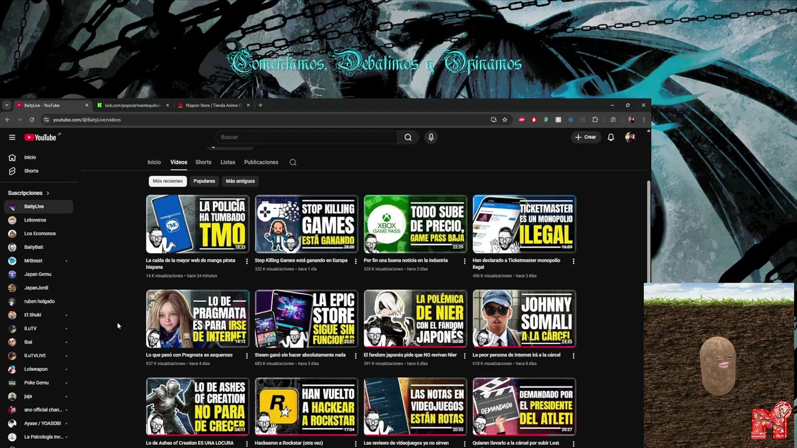Open La policía ha tumbado TMO thumbnail

pos(197,224)
